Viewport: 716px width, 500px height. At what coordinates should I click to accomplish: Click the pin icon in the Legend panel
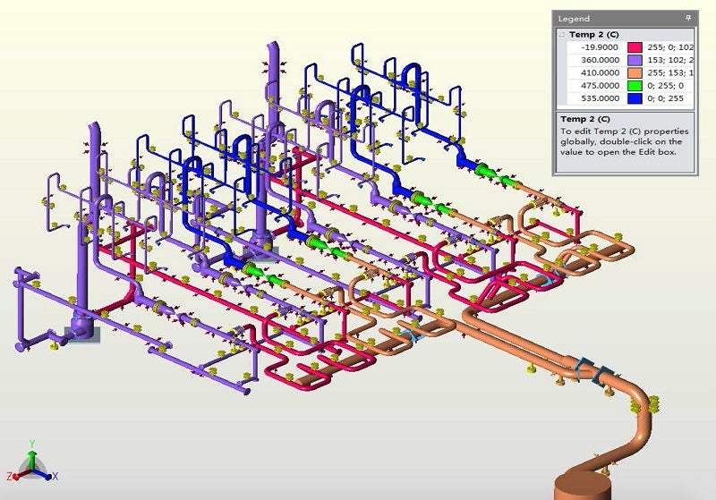tap(688, 18)
